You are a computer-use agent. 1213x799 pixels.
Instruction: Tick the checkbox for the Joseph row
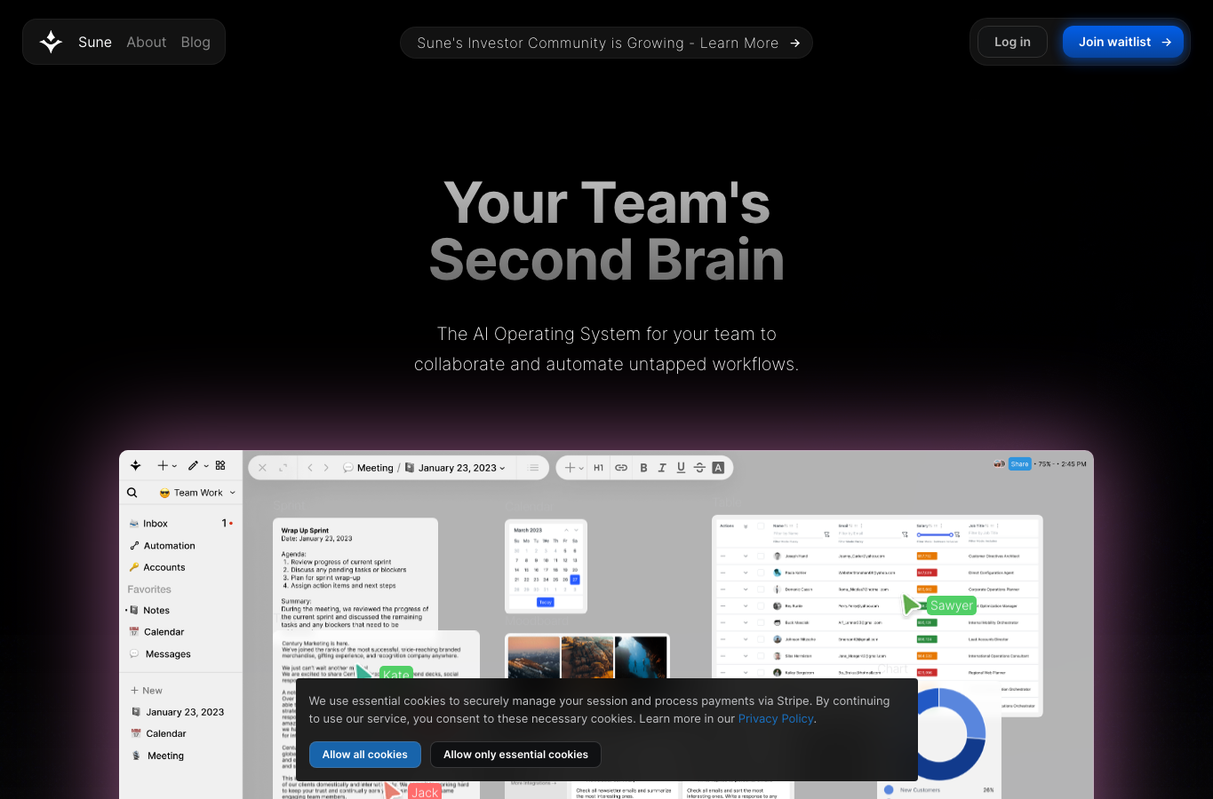pos(761,556)
